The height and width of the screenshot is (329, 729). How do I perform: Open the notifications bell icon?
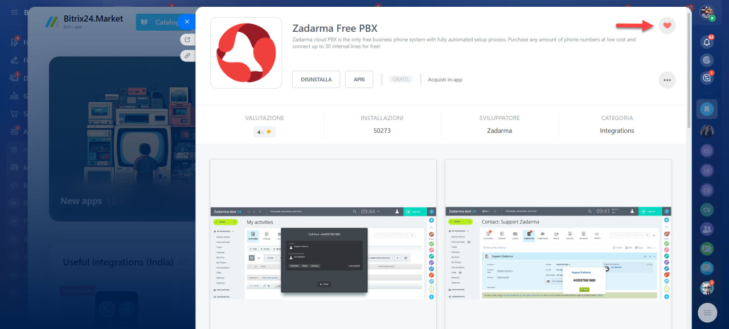tap(707, 42)
